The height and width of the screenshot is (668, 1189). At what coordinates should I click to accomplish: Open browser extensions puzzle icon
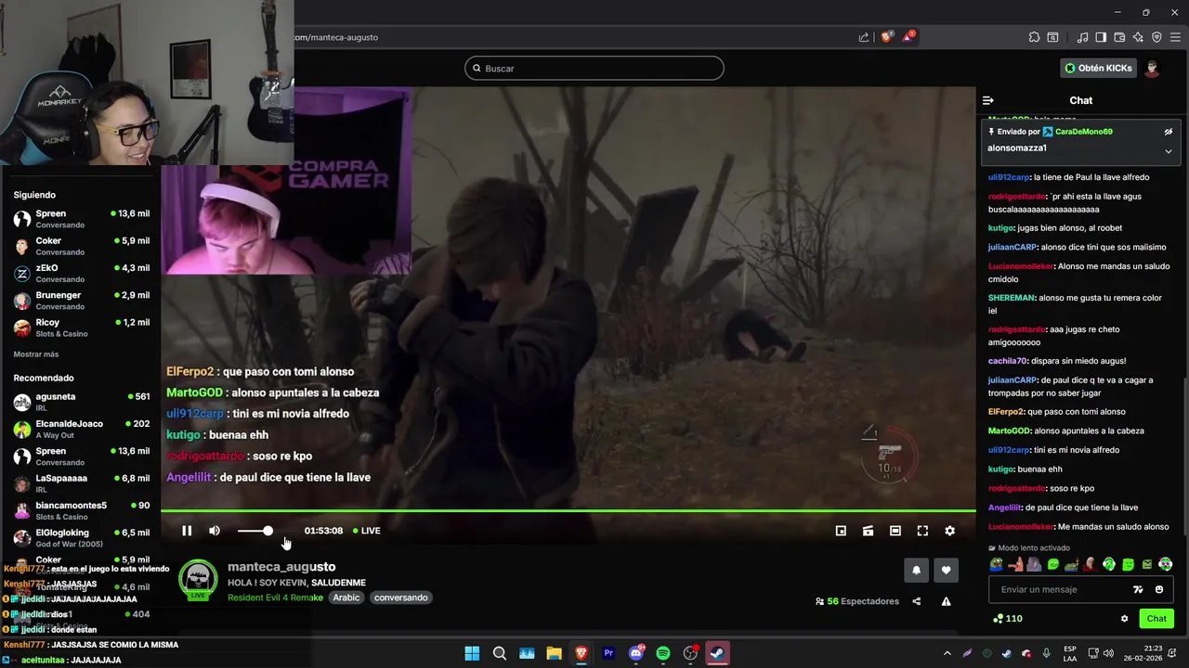[1034, 37]
